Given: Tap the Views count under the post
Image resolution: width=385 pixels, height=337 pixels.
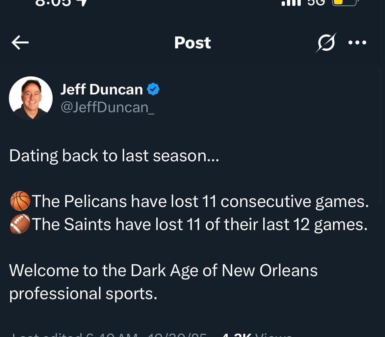Looking at the screenshot, I should 257,335.
